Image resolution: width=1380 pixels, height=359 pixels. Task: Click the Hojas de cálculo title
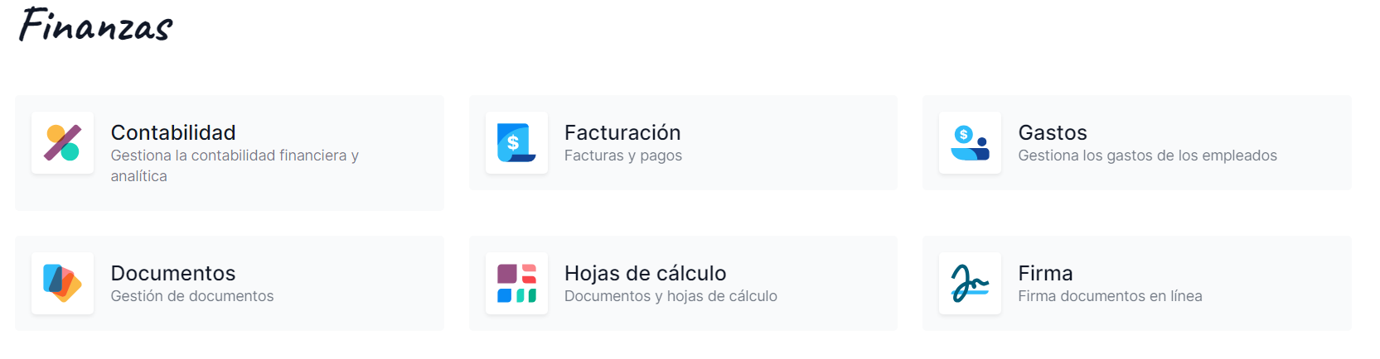[x=645, y=273]
